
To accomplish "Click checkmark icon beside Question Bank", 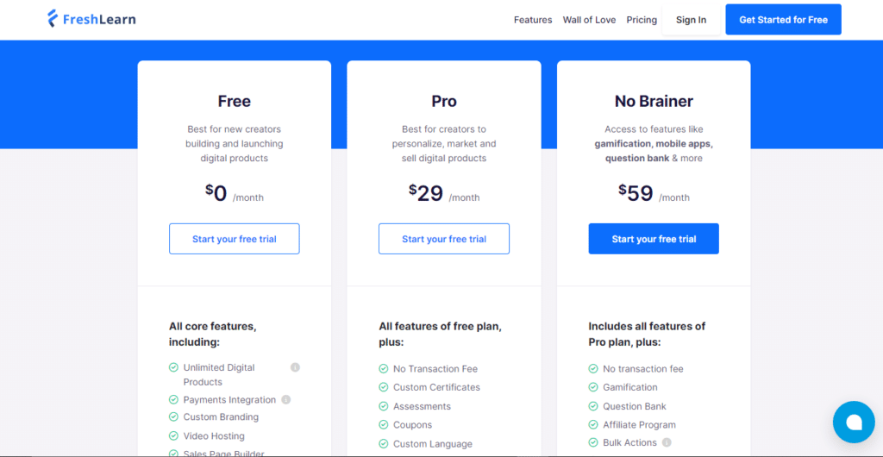I will (593, 406).
